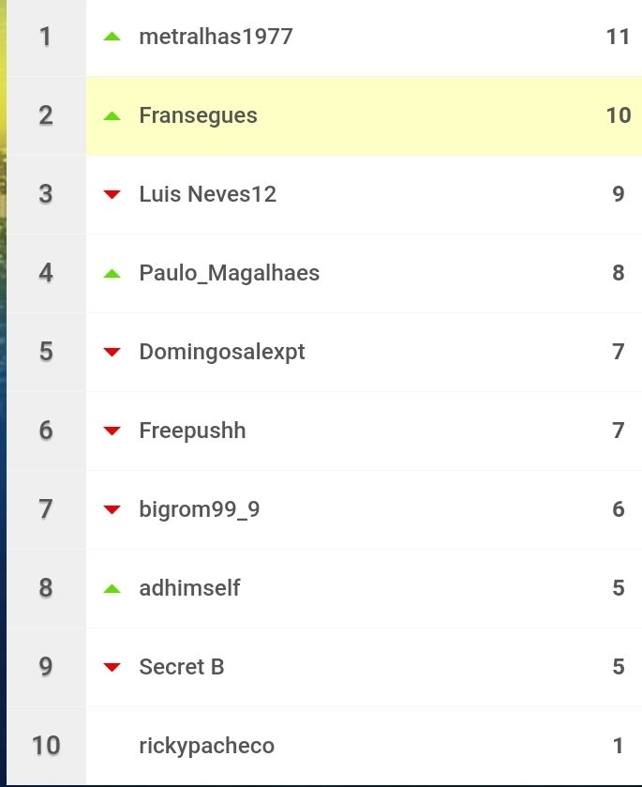Click red down arrow next to Freepushh
Screen dimensions: 642x787
(x=112, y=431)
